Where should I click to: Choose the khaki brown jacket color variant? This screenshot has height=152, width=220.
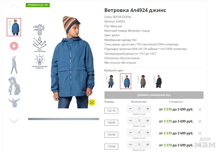click(x=142, y=81)
